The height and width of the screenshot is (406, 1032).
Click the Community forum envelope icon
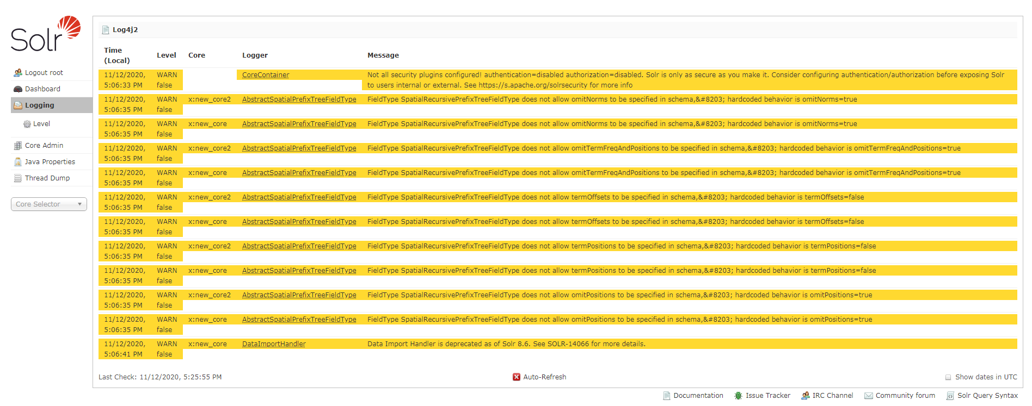[x=869, y=396]
